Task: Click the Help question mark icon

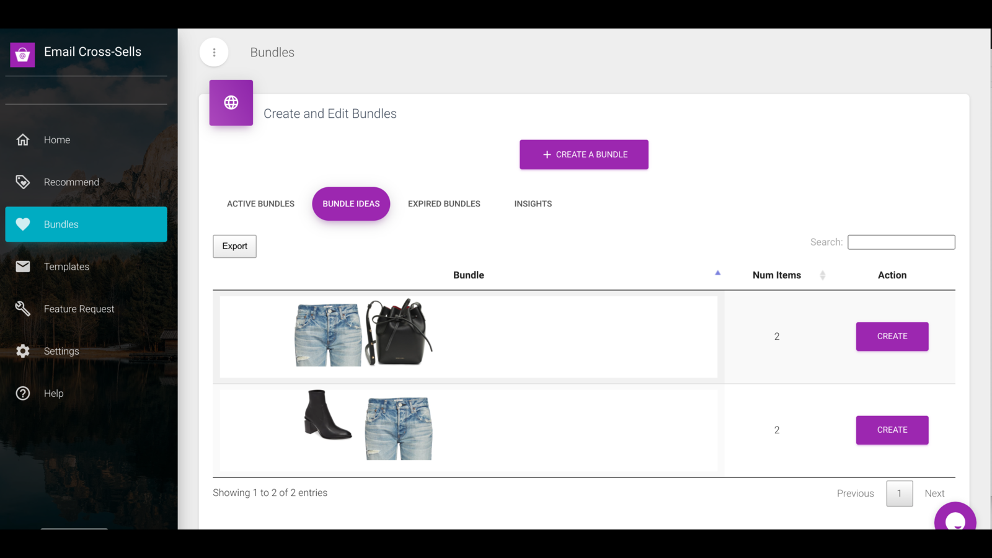Action: tap(23, 393)
